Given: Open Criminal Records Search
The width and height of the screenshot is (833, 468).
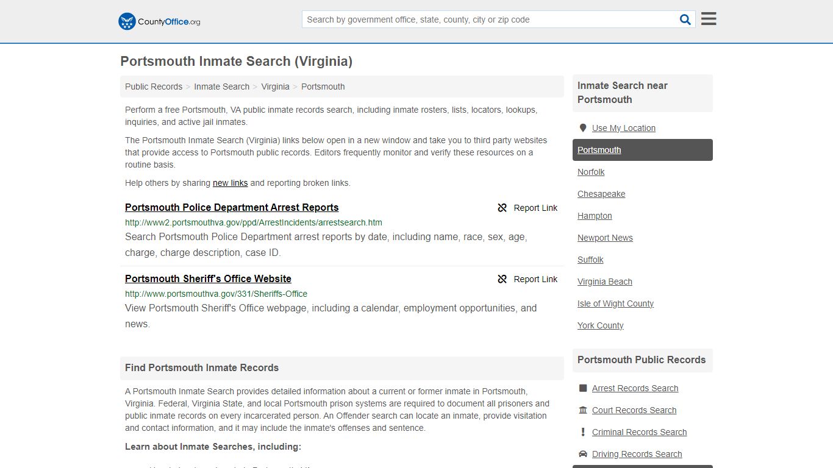Looking at the screenshot, I should pos(639,432).
